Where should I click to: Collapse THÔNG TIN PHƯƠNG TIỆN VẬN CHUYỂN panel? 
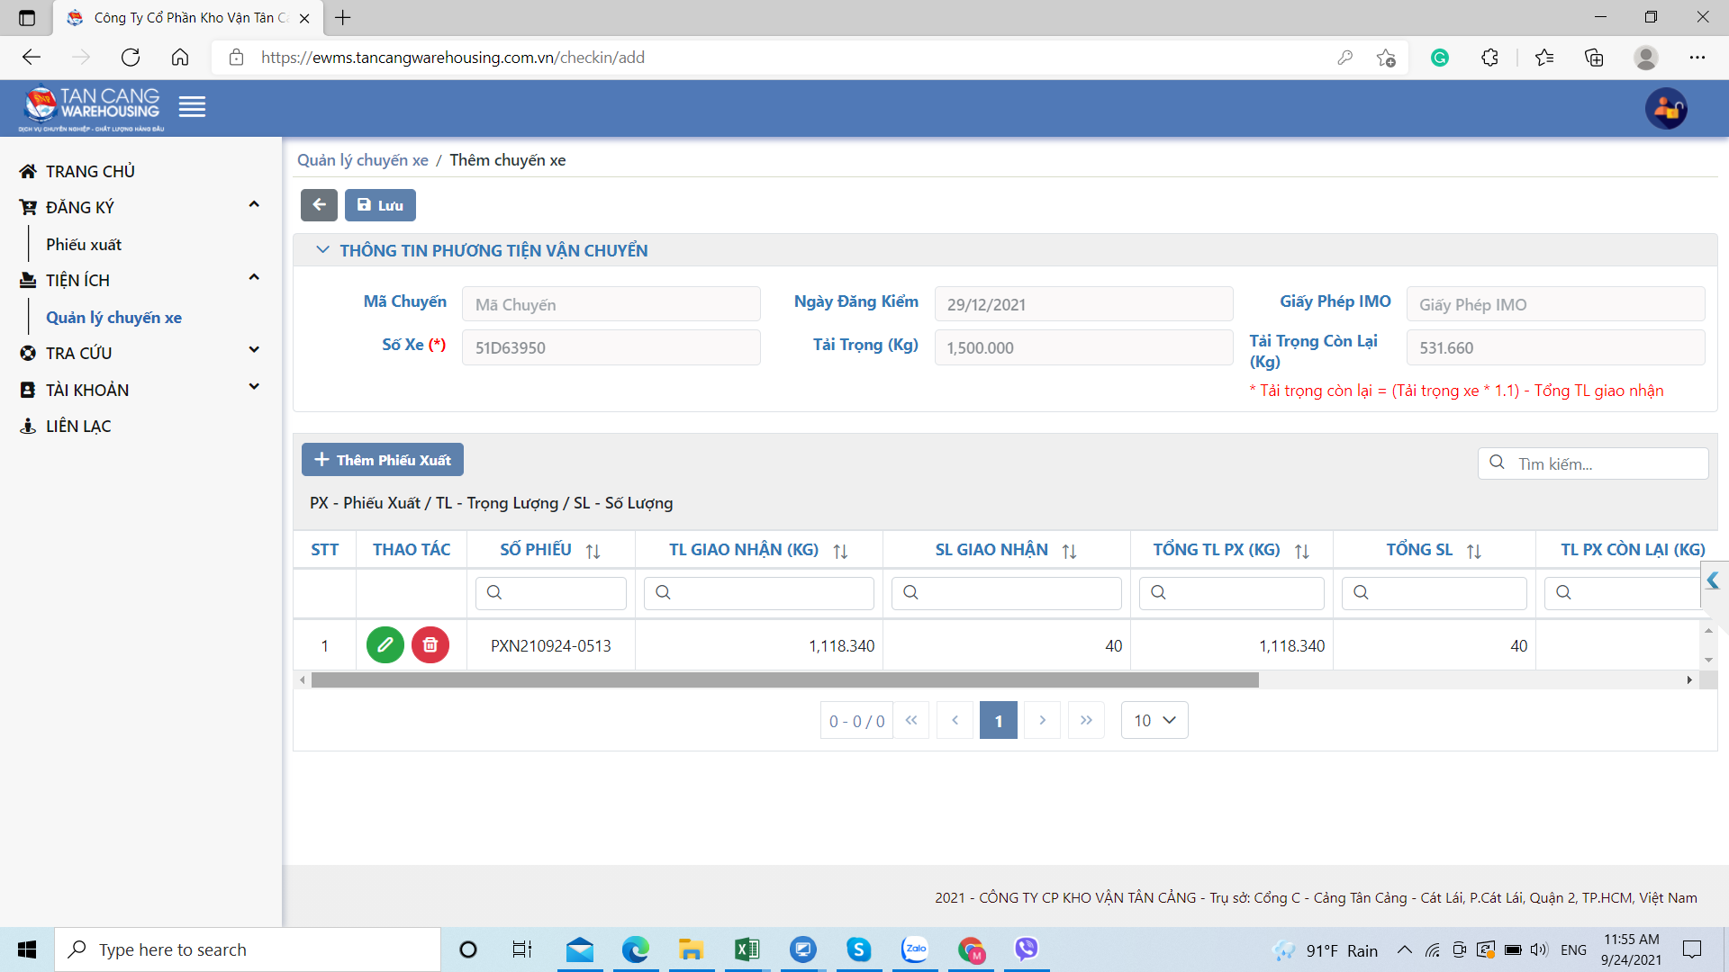[x=322, y=250]
